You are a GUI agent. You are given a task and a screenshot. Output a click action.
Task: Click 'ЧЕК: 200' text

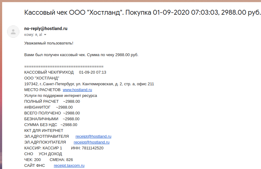[33, 160]
